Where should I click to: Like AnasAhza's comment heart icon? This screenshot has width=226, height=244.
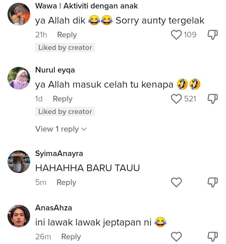176,237
